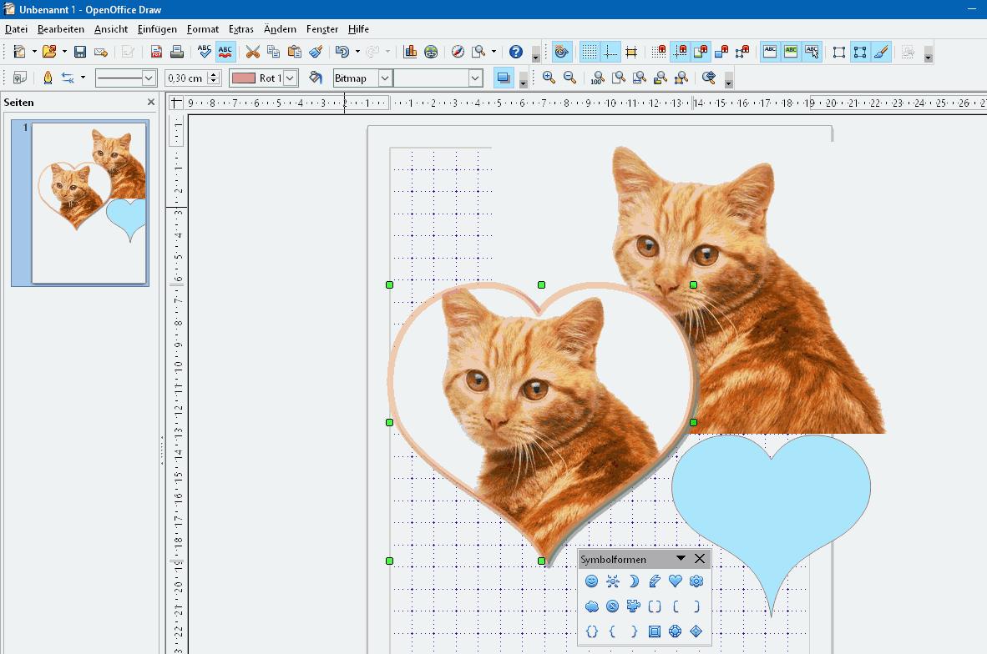This screenshot has width=987, height=654.
Task: Click the zoom in magnifier
Action: point(549,78)
